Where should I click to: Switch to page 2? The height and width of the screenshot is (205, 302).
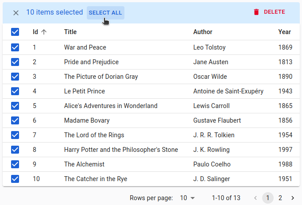click(x=280, y=198)
